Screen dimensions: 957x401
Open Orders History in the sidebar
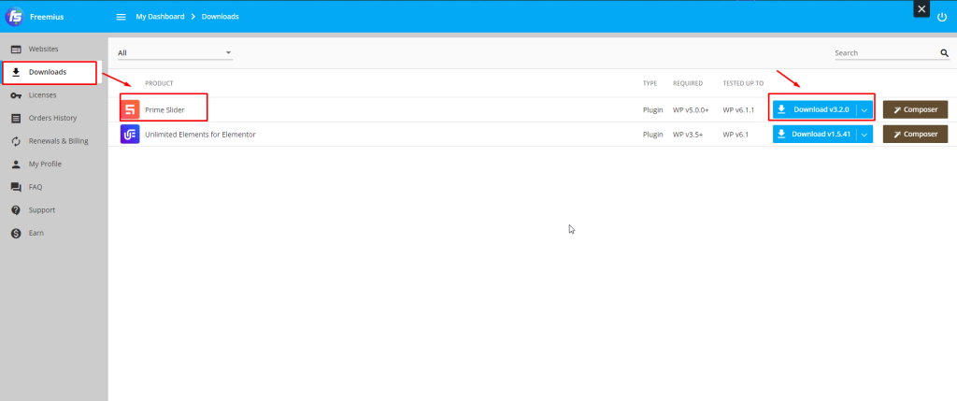tap(51, 118)
